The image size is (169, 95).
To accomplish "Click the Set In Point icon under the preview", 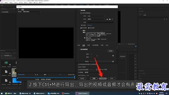I will [x=35, y=75].
